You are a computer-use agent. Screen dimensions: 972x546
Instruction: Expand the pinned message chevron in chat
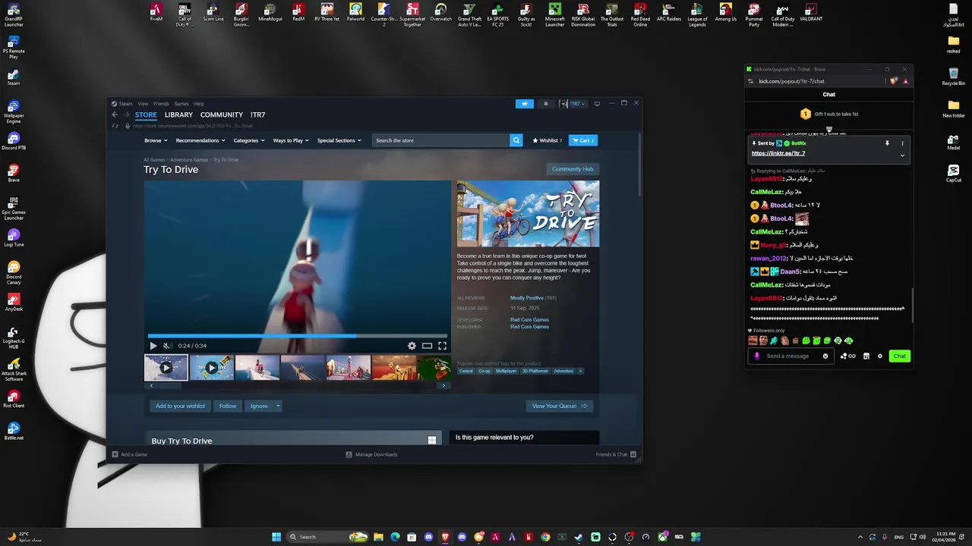tap(902, 155)
